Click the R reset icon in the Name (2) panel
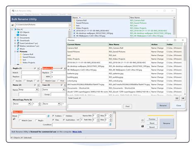The image size is (196, 149). pos(38,85)
